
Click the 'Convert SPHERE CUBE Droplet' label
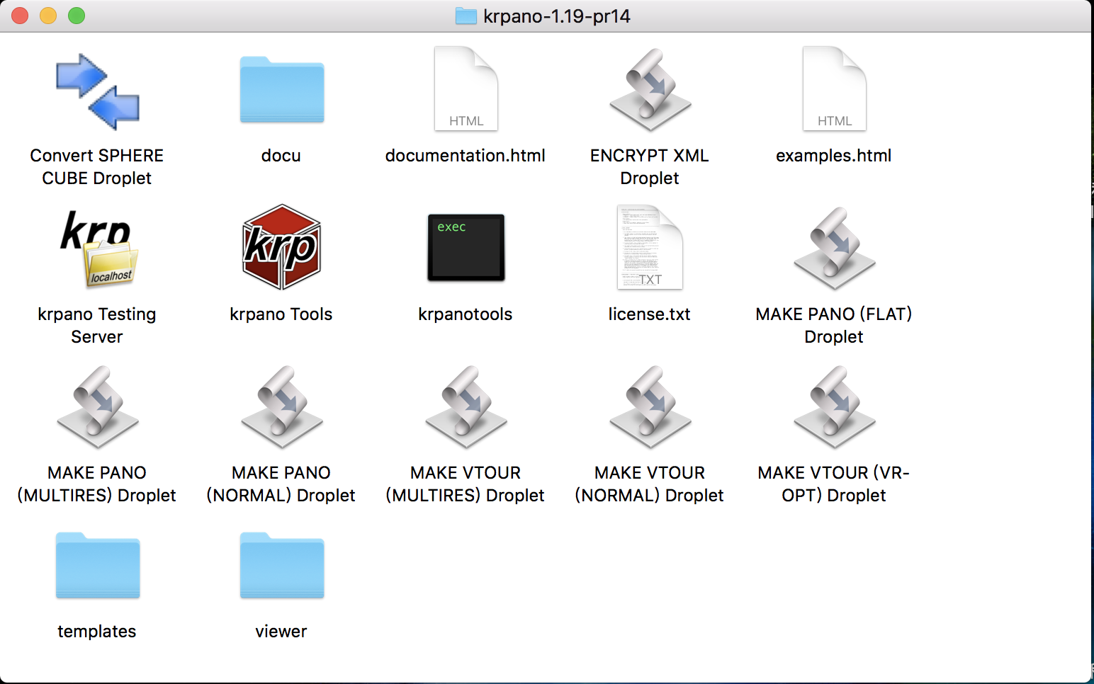click(97, 167)
